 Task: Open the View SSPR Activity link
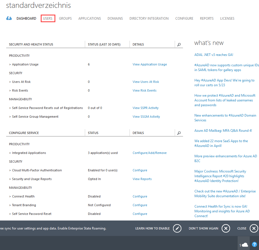coord(146,108)
